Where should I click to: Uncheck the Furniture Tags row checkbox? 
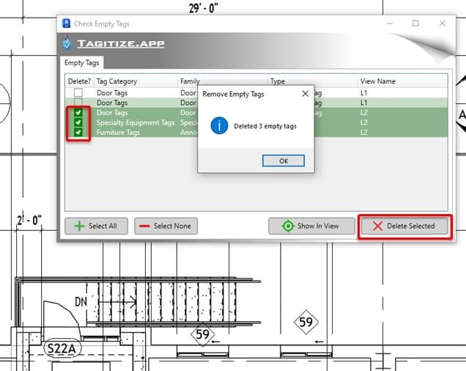point(78,132)
